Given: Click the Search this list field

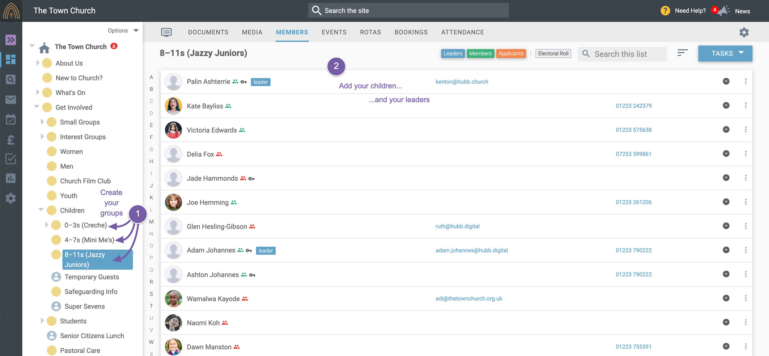Looking at the screenshot, I should pos(628,54).
